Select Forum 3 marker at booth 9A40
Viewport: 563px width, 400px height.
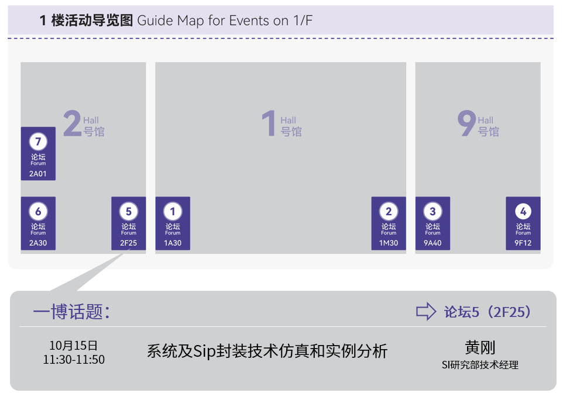(x=432, y=224)
